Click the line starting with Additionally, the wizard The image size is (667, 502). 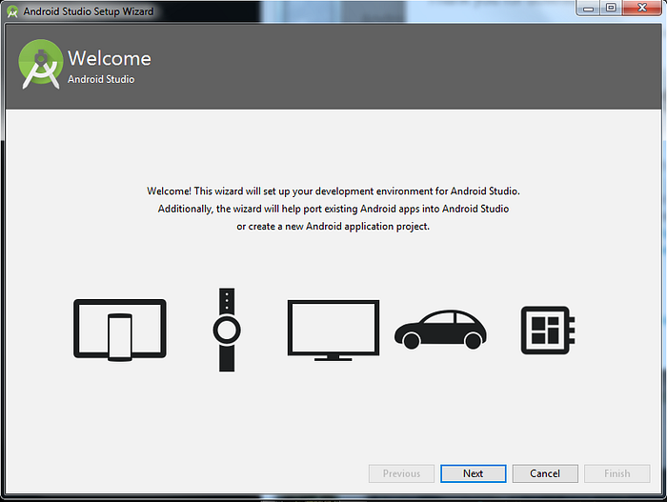pyautogui.click(x=333, y=209)
